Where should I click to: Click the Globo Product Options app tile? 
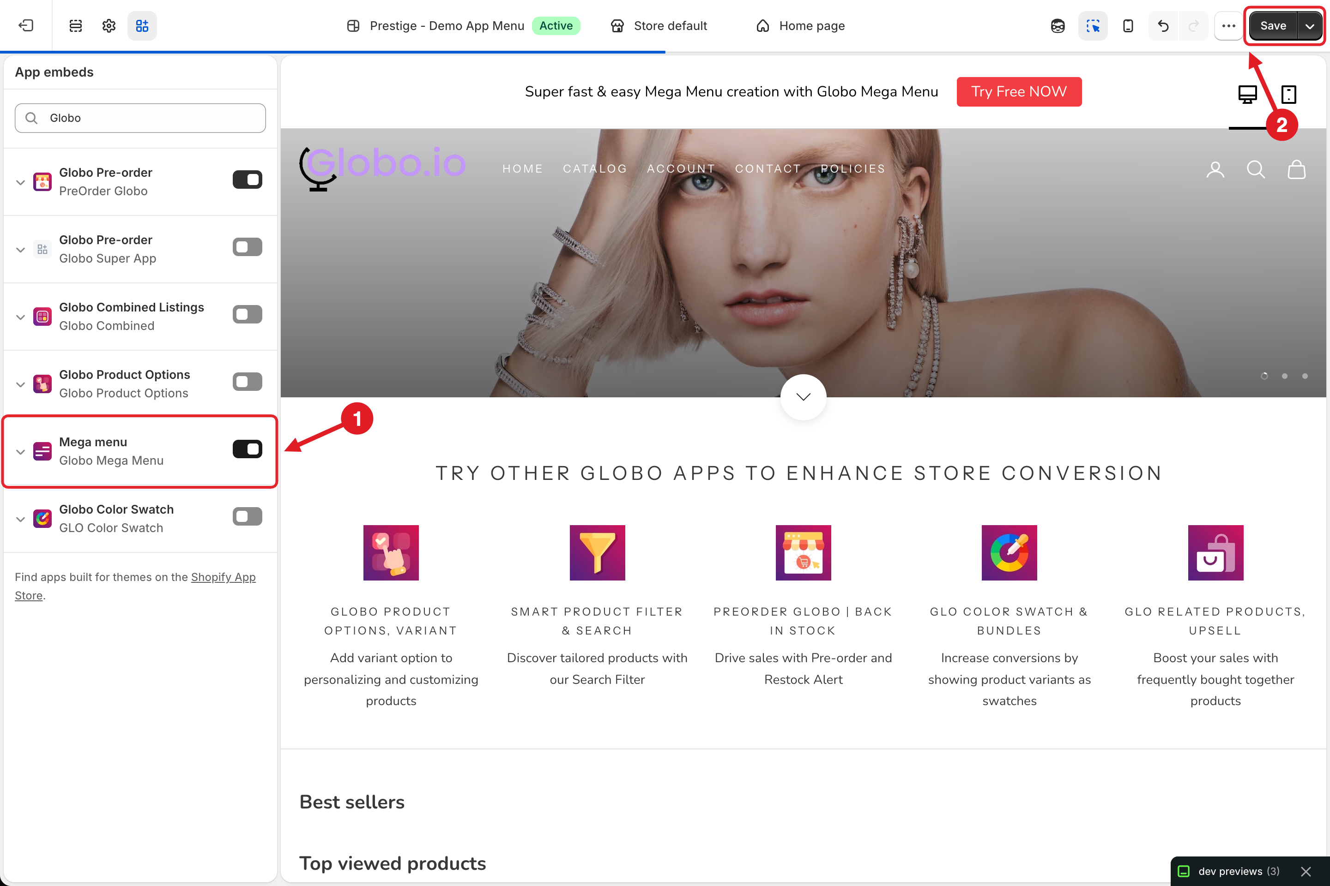[x=391, y=553]
